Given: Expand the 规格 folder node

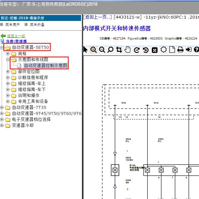Looking at the screenshot, I should 8,53.
